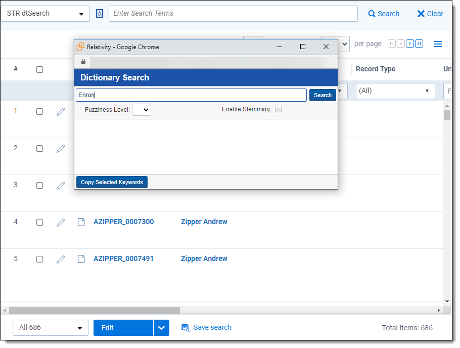This screenshot has height=348, width=460.
Task: Click Copy Selected Keywords button
Action: click(x=112, y=183)
